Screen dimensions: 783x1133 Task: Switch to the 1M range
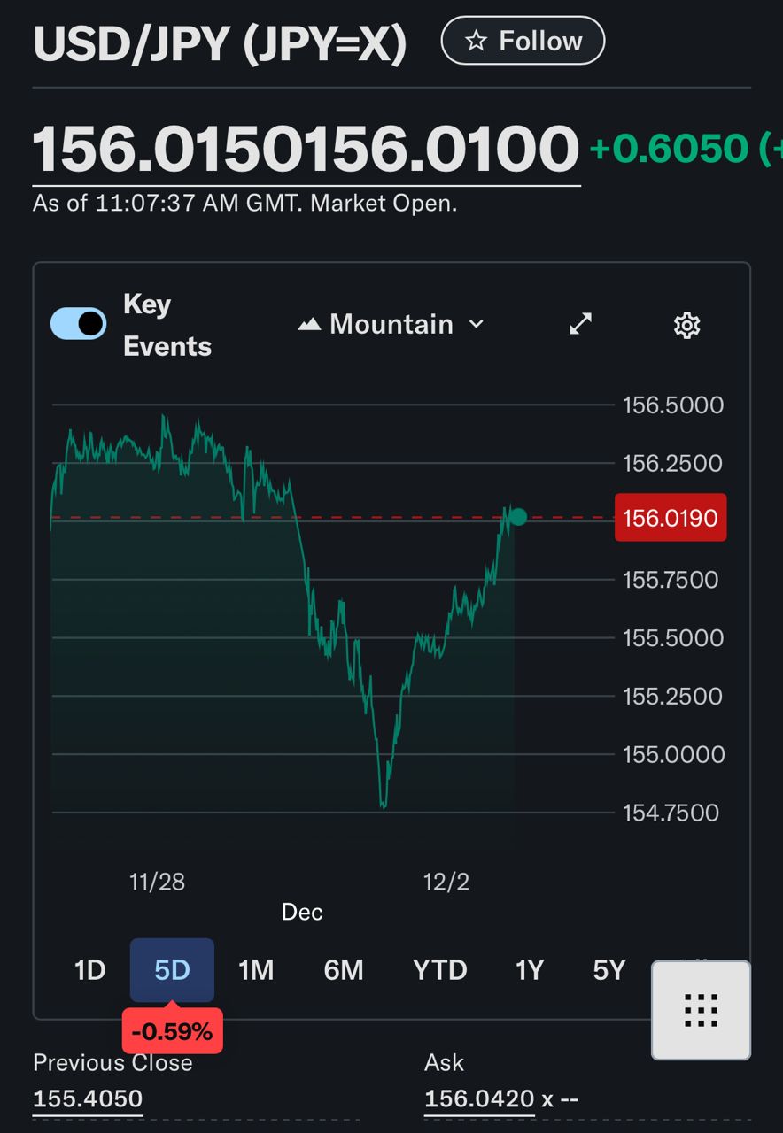point(256,970)
